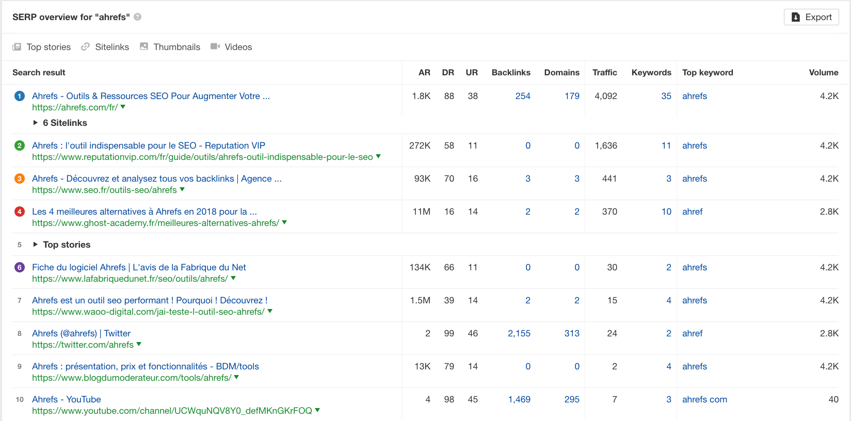Viewport: 851px width, 421px height.
Task: Select the Top stories filter label
Action: tap(49, 47)
